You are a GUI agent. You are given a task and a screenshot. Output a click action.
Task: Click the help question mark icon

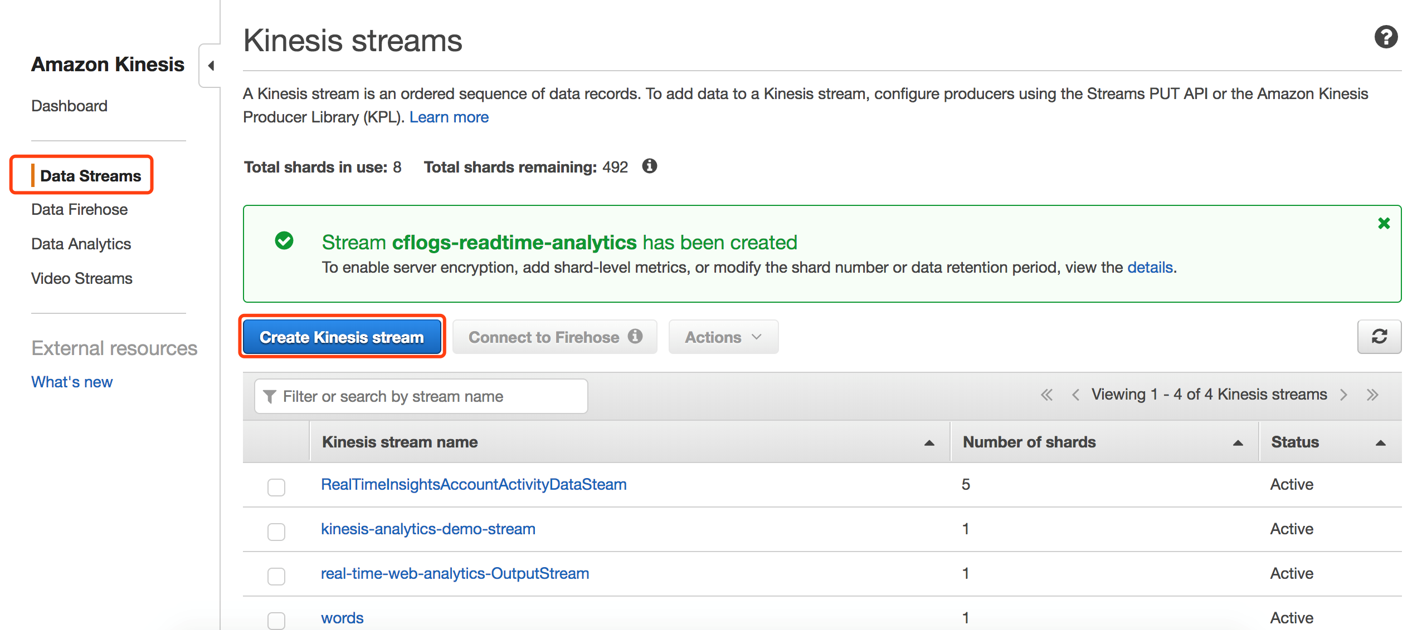click(x=1385, y=38)
